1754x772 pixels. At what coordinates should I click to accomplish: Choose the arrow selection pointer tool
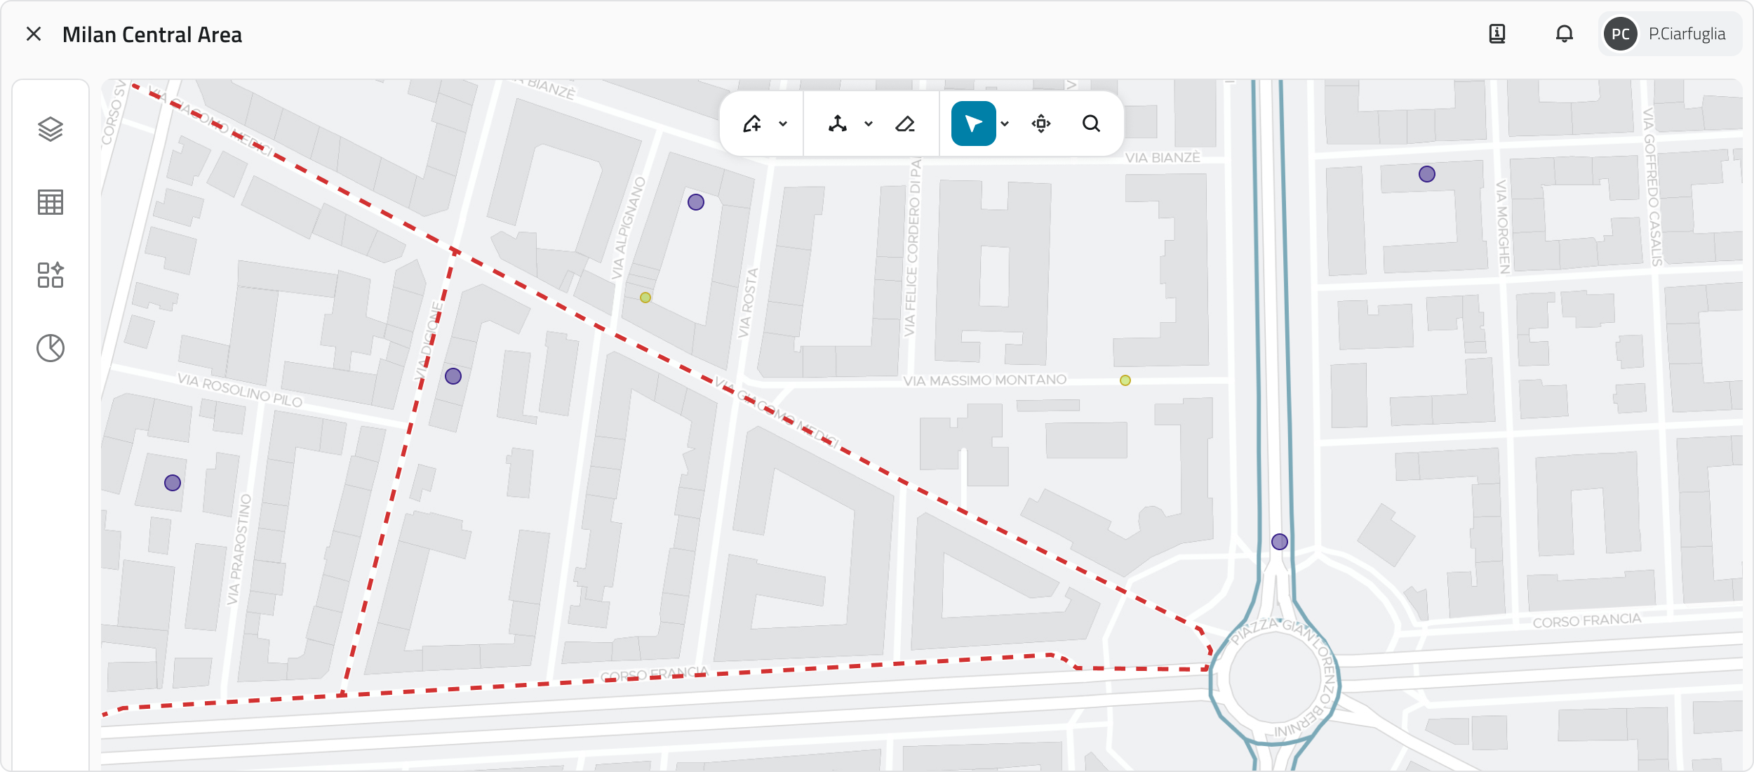(973, 124)
